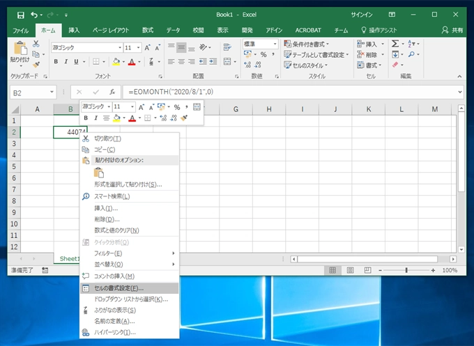
Task: Click the ribbon red font color A
Action: 132,61
